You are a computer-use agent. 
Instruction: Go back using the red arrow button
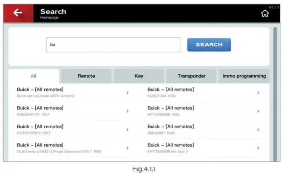click(18, 13)
